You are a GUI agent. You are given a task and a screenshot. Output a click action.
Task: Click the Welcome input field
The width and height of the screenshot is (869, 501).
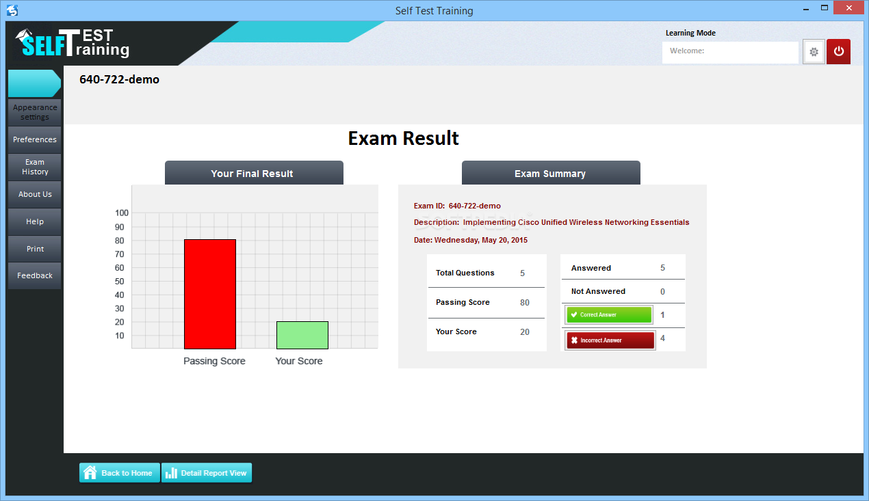click(730, 52)
